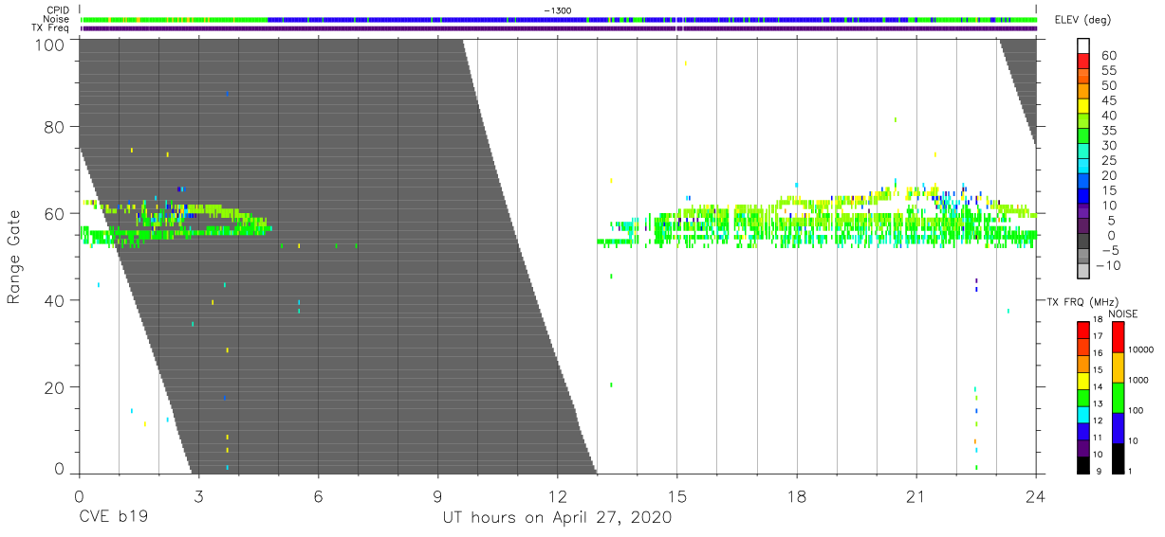Click the '25' label on ELEV colorbar
Image resolution: width=1165 pixels, height=537 pixels.
[x=1108, y=160]
